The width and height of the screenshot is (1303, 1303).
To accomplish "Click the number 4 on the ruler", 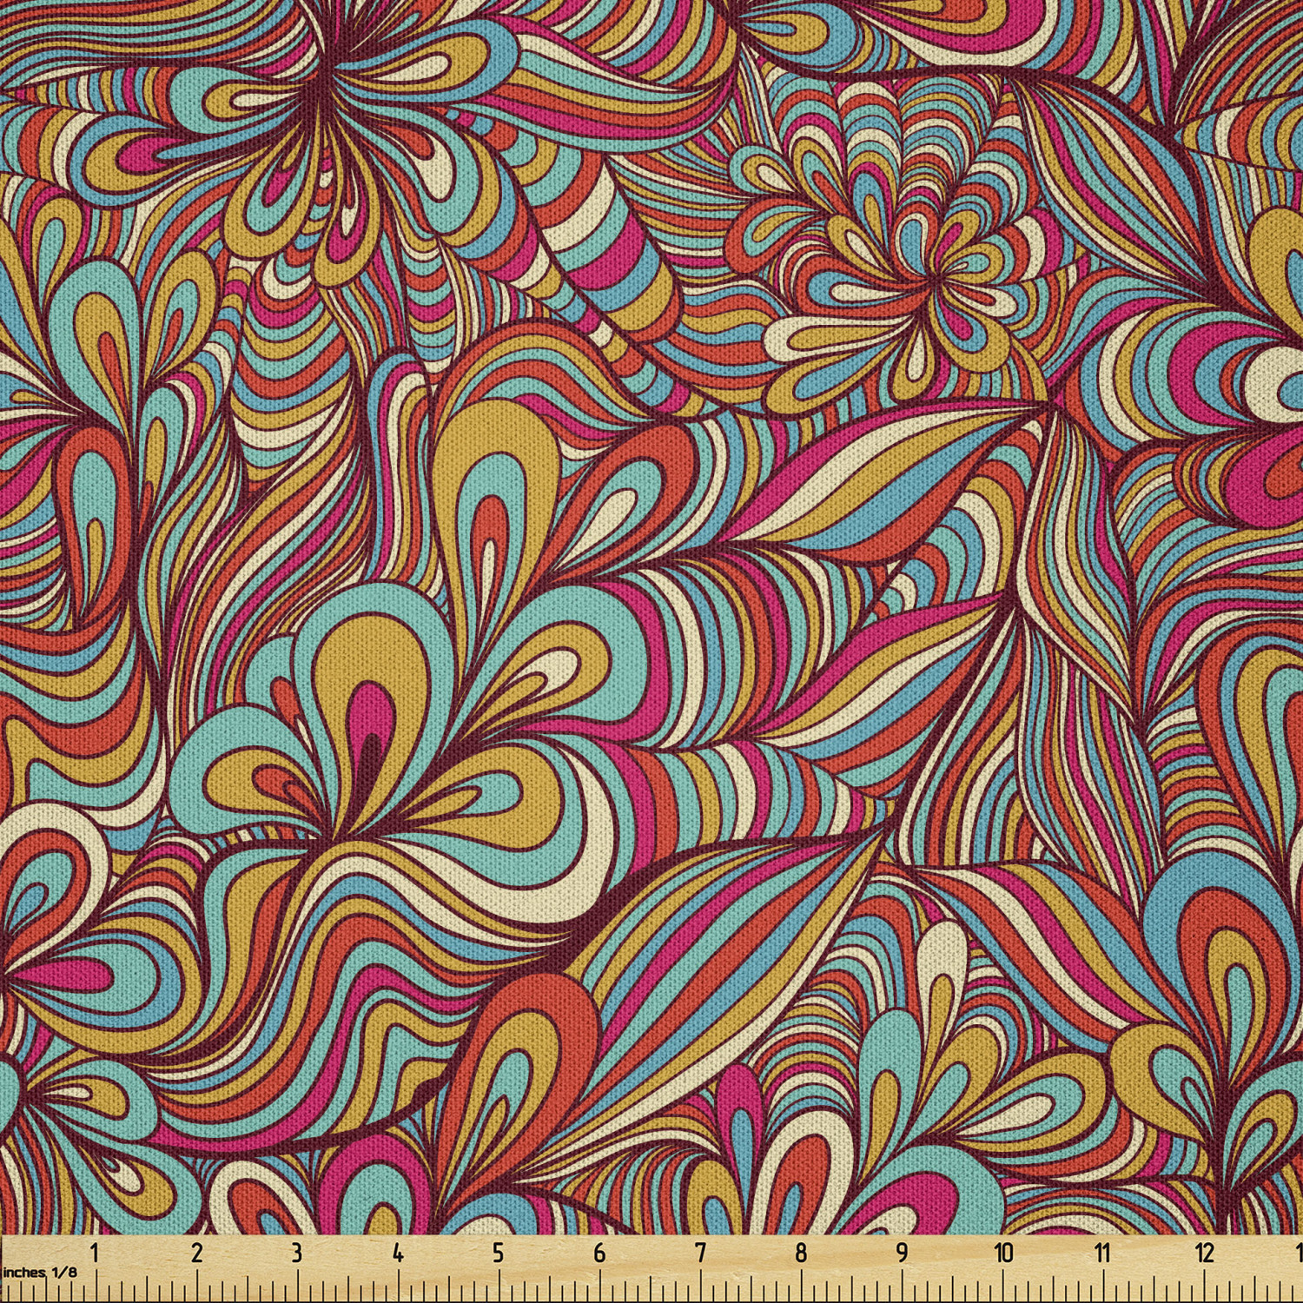I will pyautogui.click(x=398, y=1253).
